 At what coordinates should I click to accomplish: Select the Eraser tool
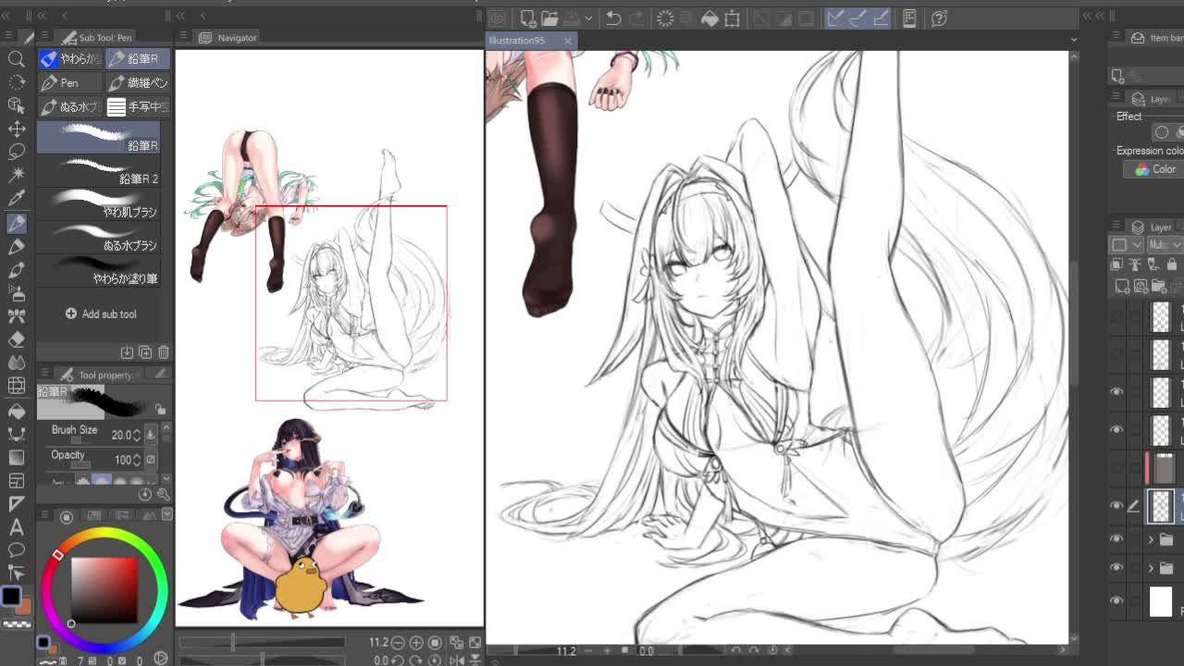(17, 339)
